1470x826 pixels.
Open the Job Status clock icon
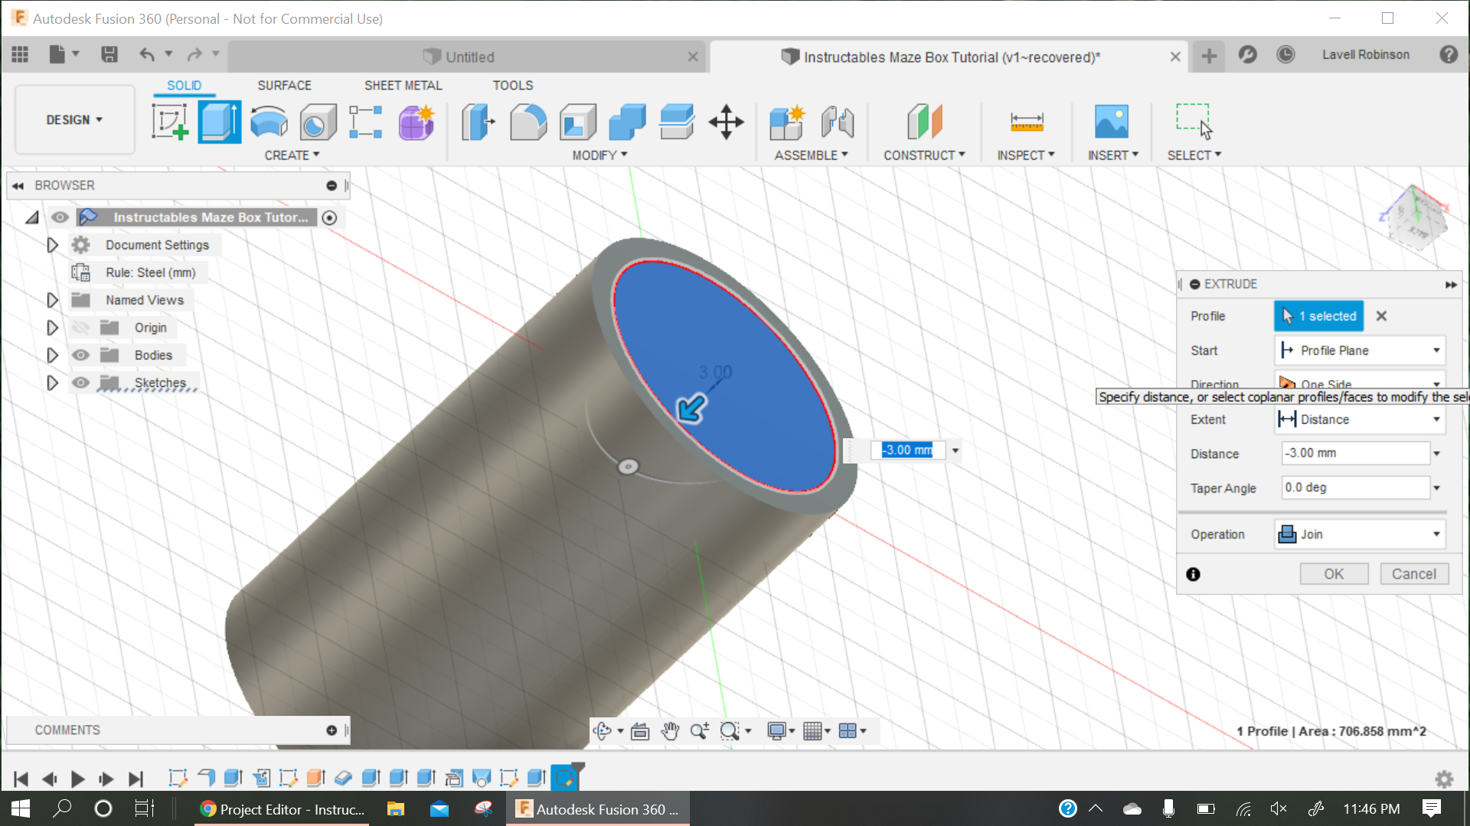point(1285,55)
